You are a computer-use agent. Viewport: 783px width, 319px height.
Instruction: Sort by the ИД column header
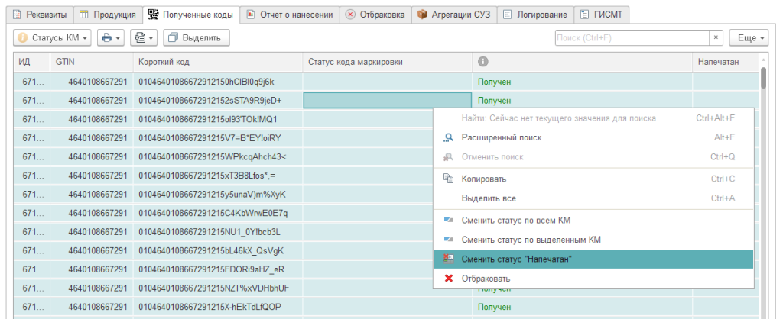(x=31, y=62)
